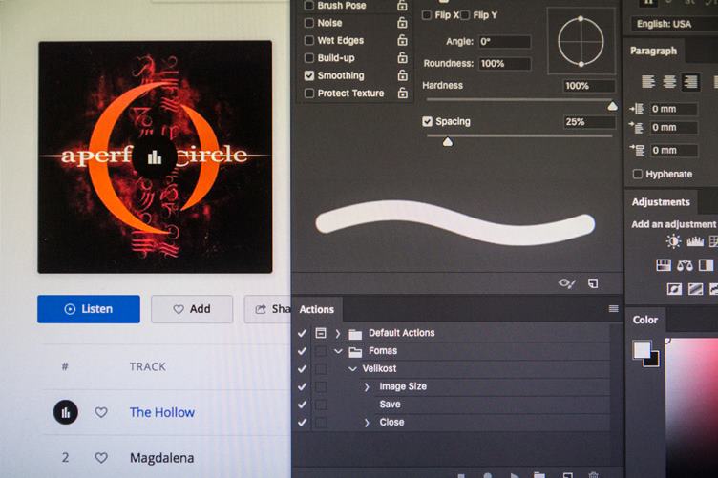The image size is (718, 478).
Task: Open the Paragraph panel tab
Action: click(653, 51)
